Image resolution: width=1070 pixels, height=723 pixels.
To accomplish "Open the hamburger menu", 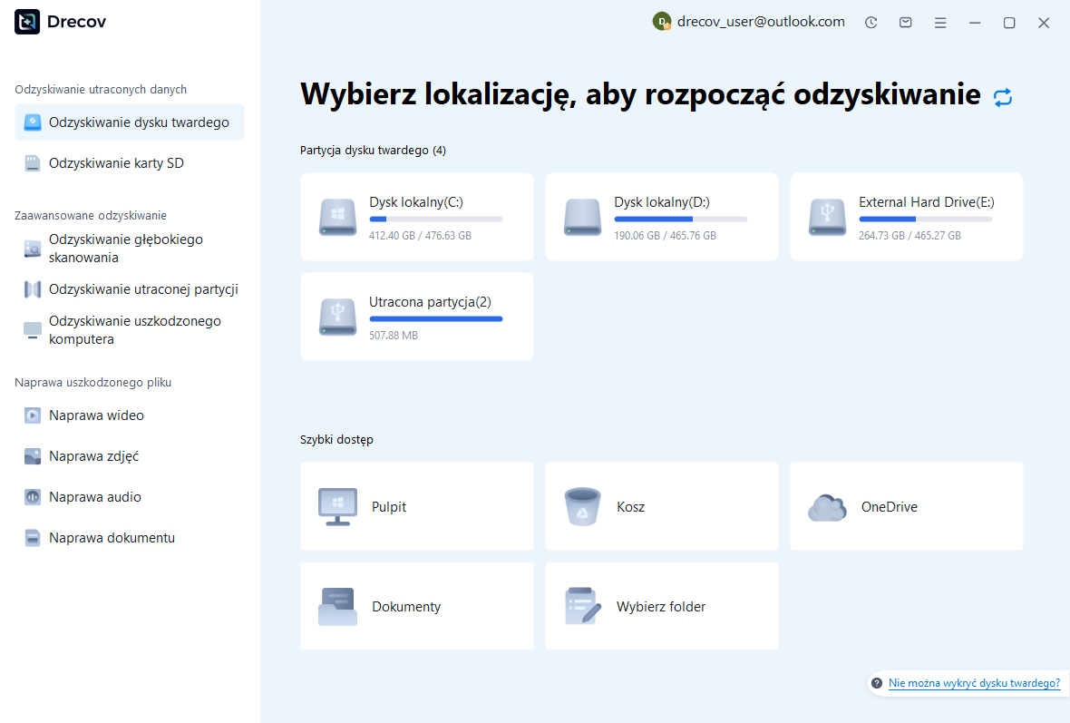I will (940, 22).
